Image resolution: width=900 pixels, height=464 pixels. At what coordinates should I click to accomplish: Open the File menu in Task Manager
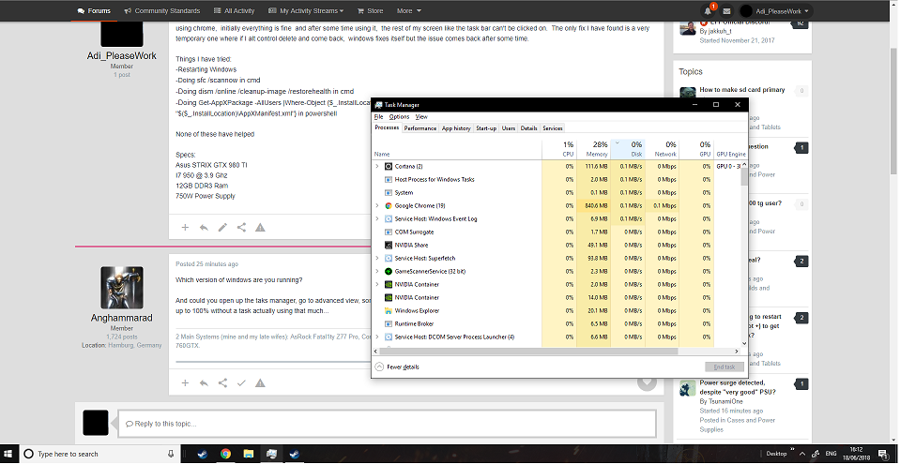pyautogui.click(x=379, y=117)
